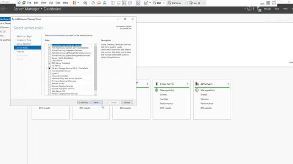This screenshot has width=293, height=164.
Task: Go to Installation Type wizard step
Action: click(x=24, y=40)
